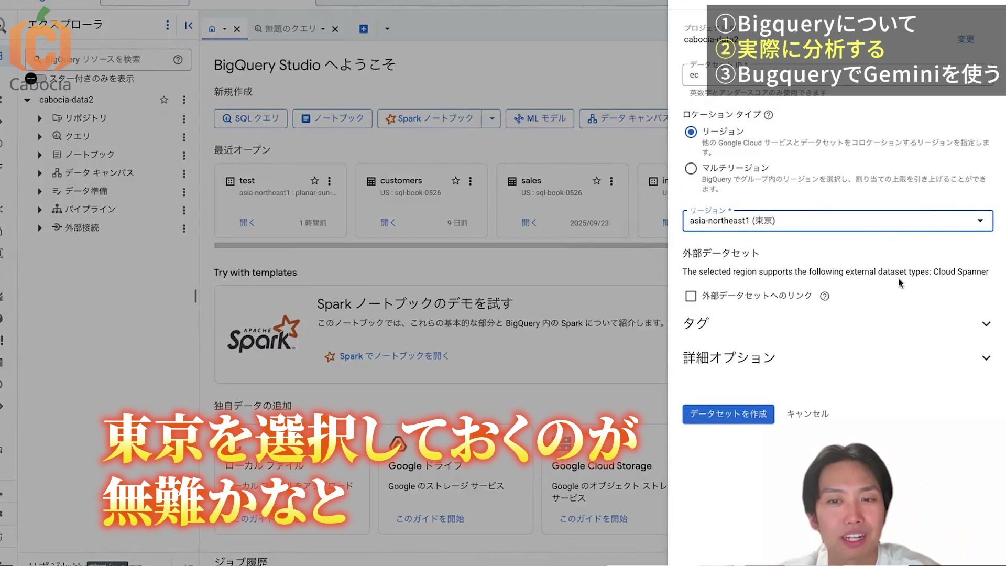Open more options for パイプライン row
Image resolution: width=1006 pixels, height=566 pixels.
[184, 210]
